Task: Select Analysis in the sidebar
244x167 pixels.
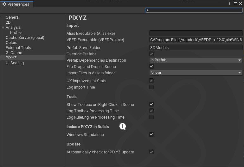Action: click(13, 28)
